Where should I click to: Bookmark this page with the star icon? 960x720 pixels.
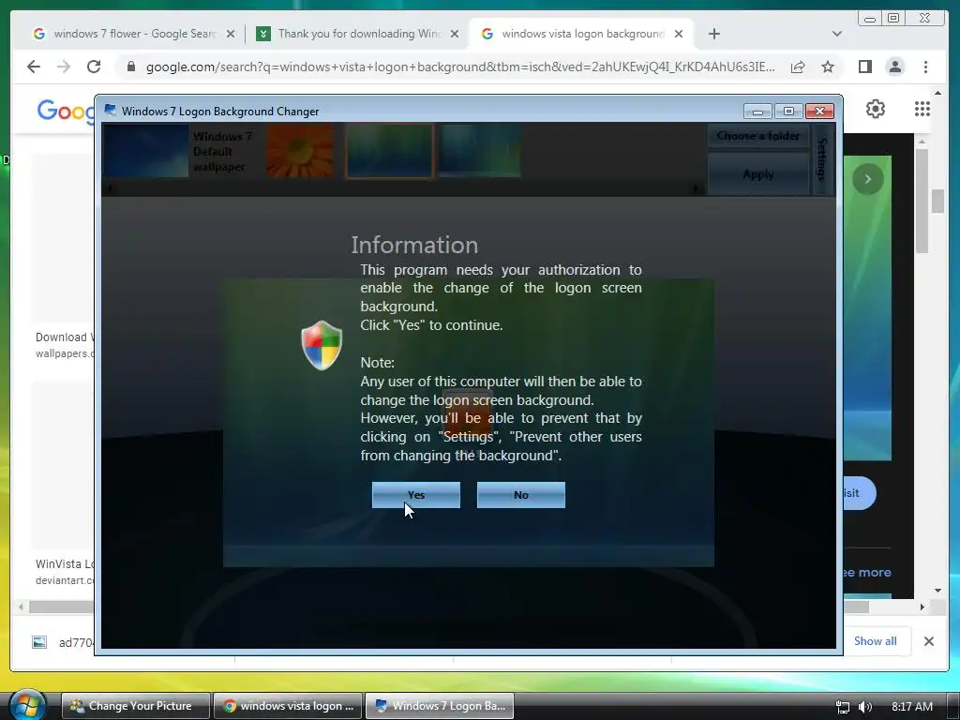pyautogui.click(x=828, y=67)
